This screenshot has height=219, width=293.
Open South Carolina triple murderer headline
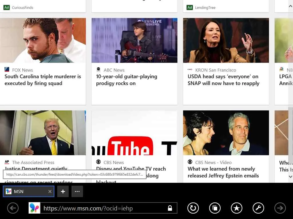43,80
